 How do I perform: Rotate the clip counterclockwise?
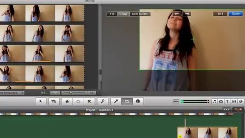click(177, 14)
